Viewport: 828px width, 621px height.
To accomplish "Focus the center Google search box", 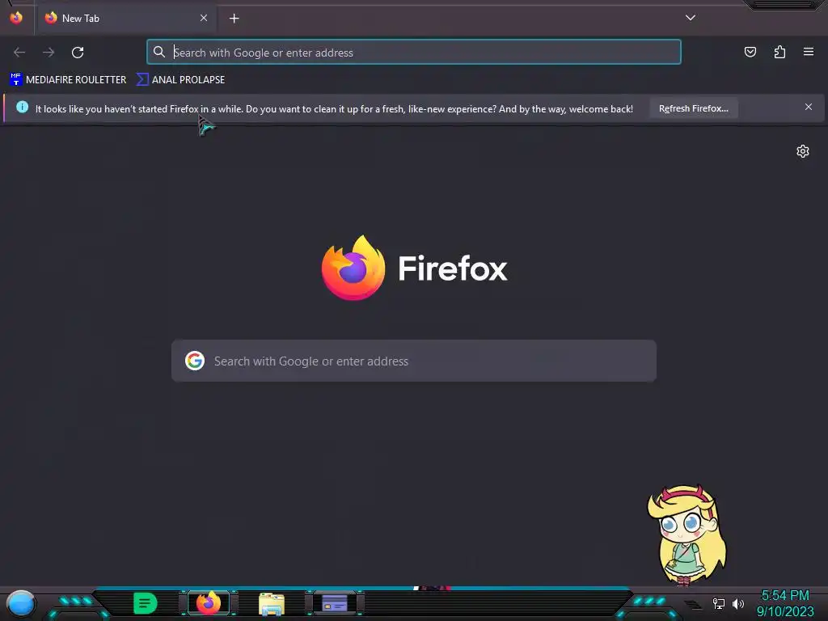I will coord(414,361).
